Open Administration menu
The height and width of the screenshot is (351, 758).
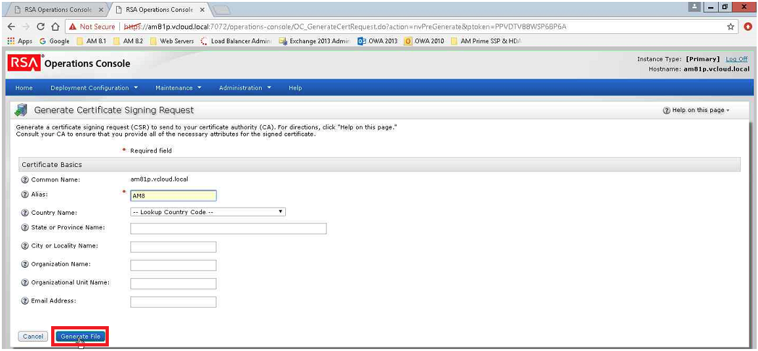coord(245,88)
